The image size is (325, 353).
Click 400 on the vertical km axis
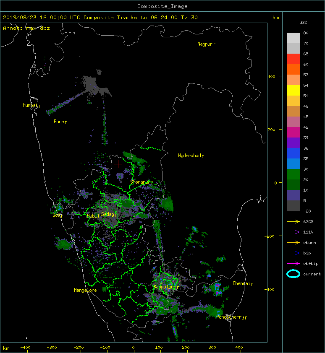pyautogui.click(x=272, y=77)
